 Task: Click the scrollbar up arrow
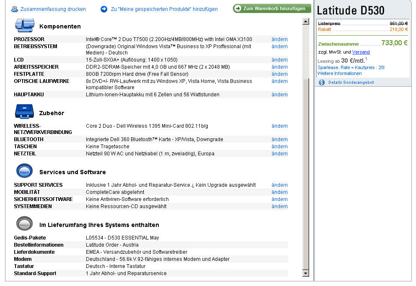coord(306,21)
